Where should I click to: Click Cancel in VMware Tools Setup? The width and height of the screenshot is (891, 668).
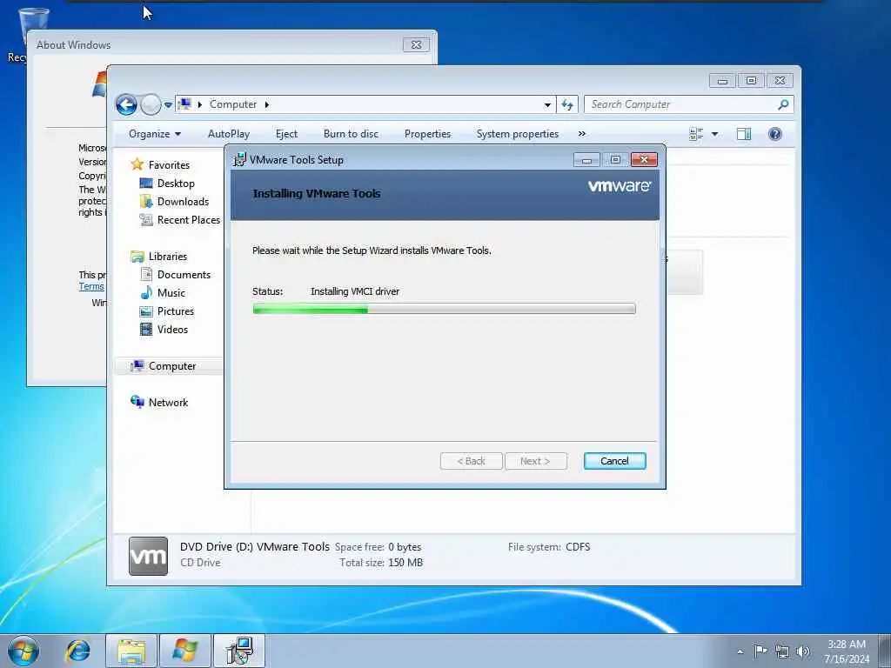click(614, 461)
